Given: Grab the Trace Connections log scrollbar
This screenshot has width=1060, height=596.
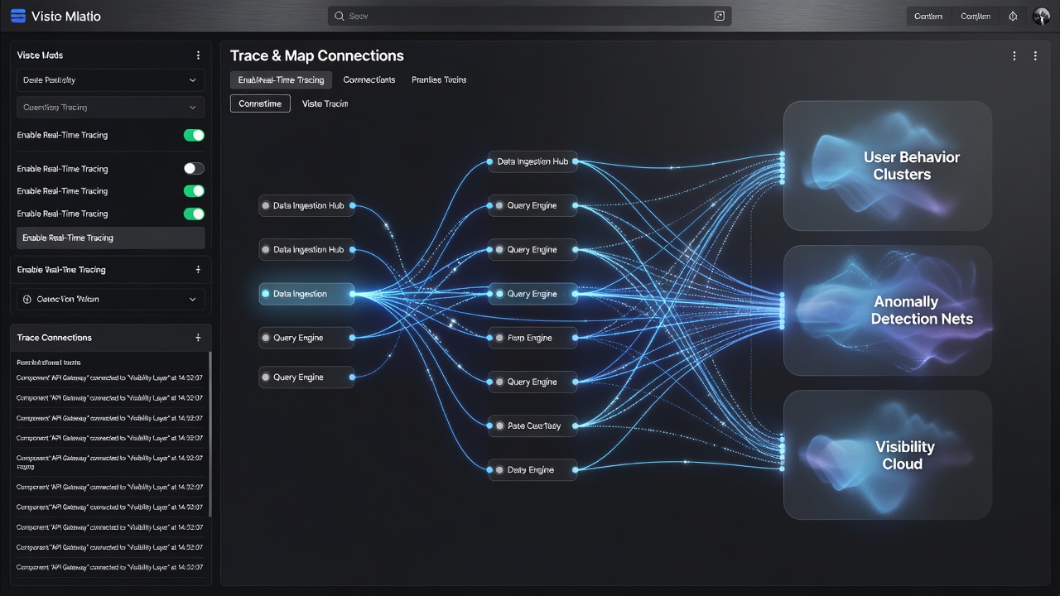Looking at the screenshot, I should pyautogui.click(x=210, y=435).
